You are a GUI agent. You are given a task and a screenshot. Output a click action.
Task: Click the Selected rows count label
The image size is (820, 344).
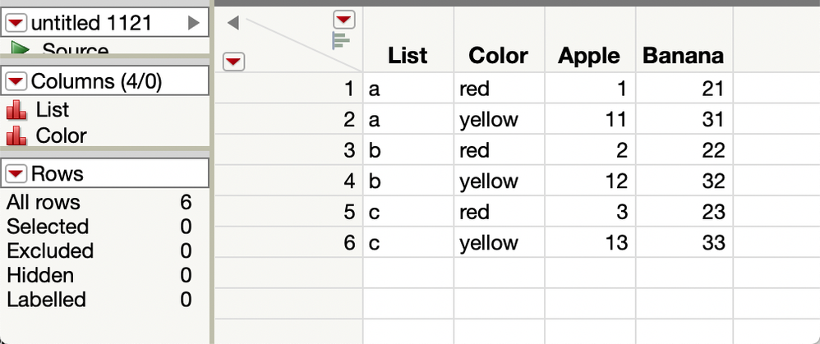click(x=48, y=227)
